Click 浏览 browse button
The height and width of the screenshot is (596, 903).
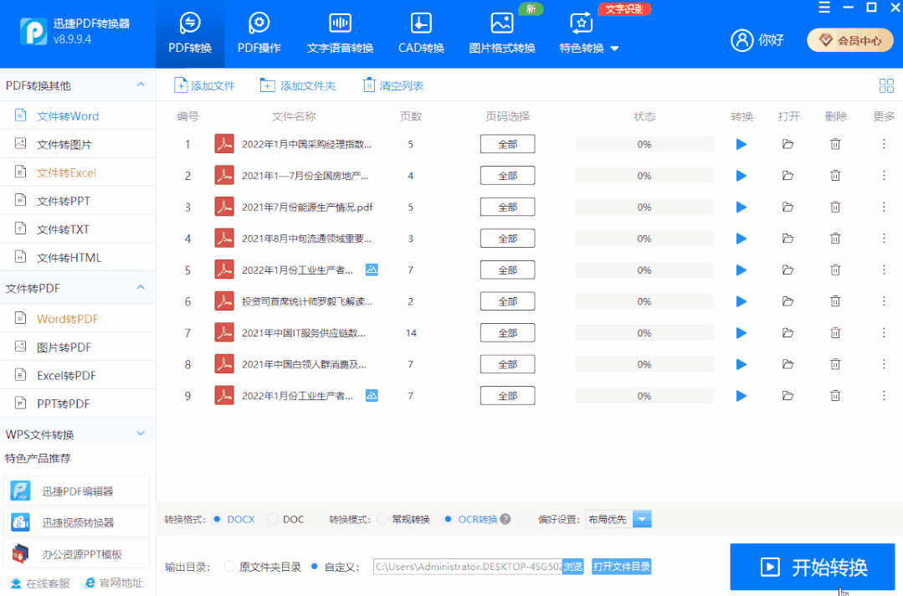point(572,567)
